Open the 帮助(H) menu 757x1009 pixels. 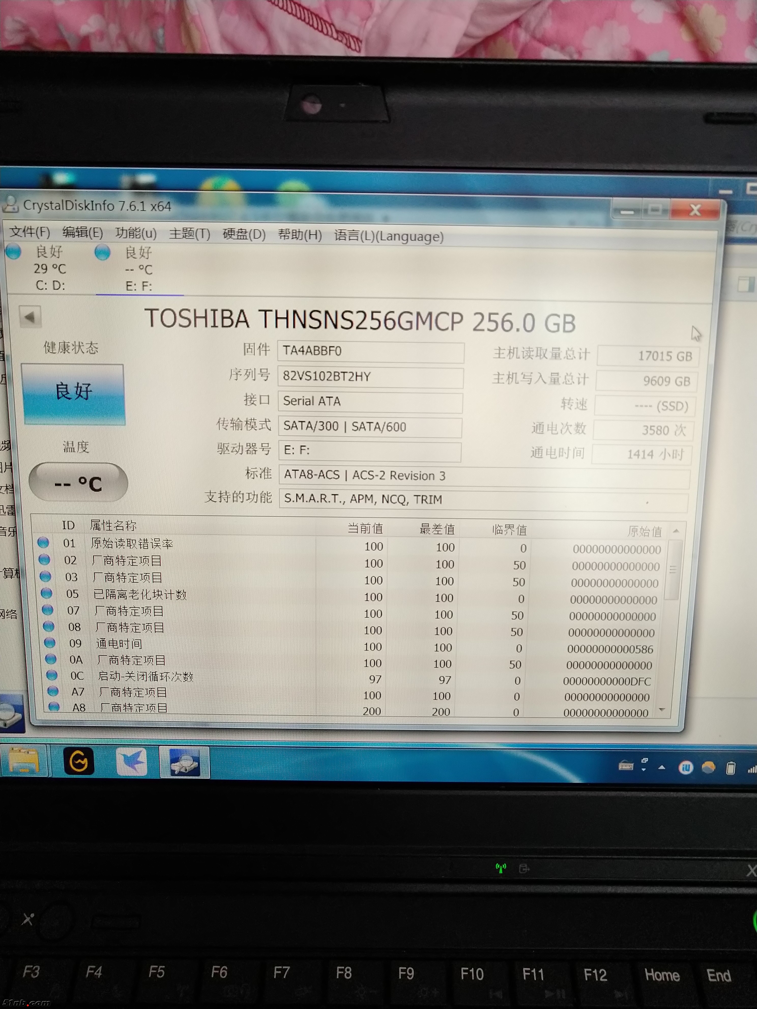(300, 235)
